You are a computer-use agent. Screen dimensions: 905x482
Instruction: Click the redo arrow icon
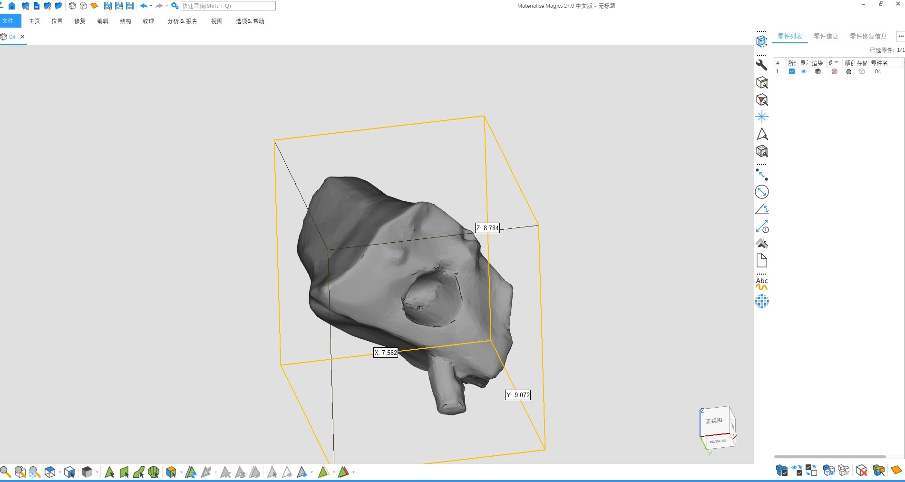coord(159,6)
